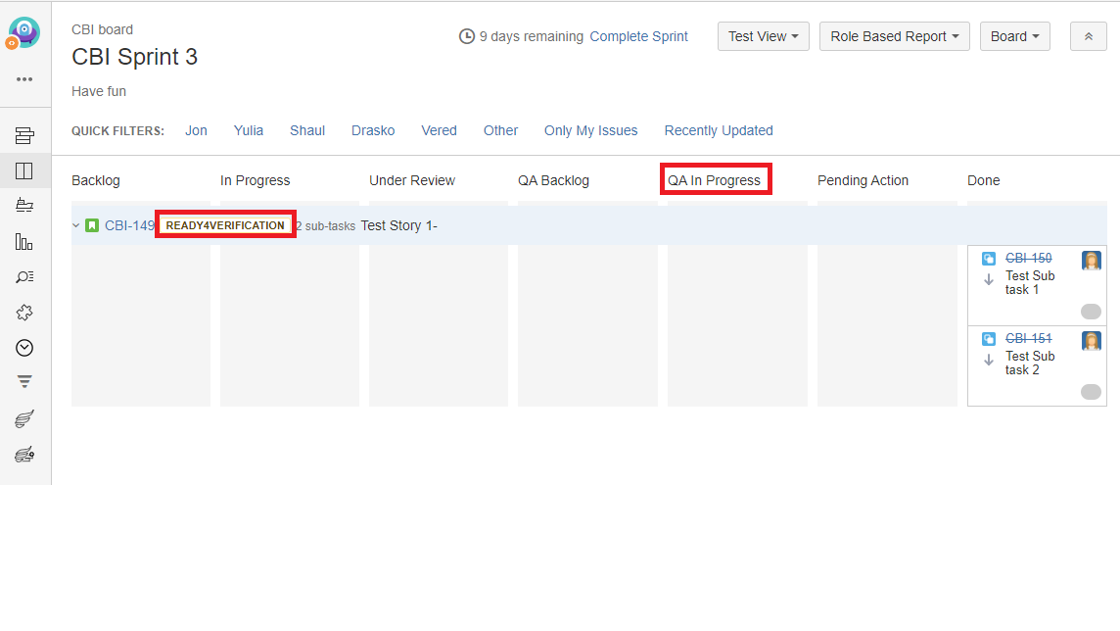Collapse the CBI-149 swimlane
This screenshot has height=631, width=1120.
pos(76,225)
